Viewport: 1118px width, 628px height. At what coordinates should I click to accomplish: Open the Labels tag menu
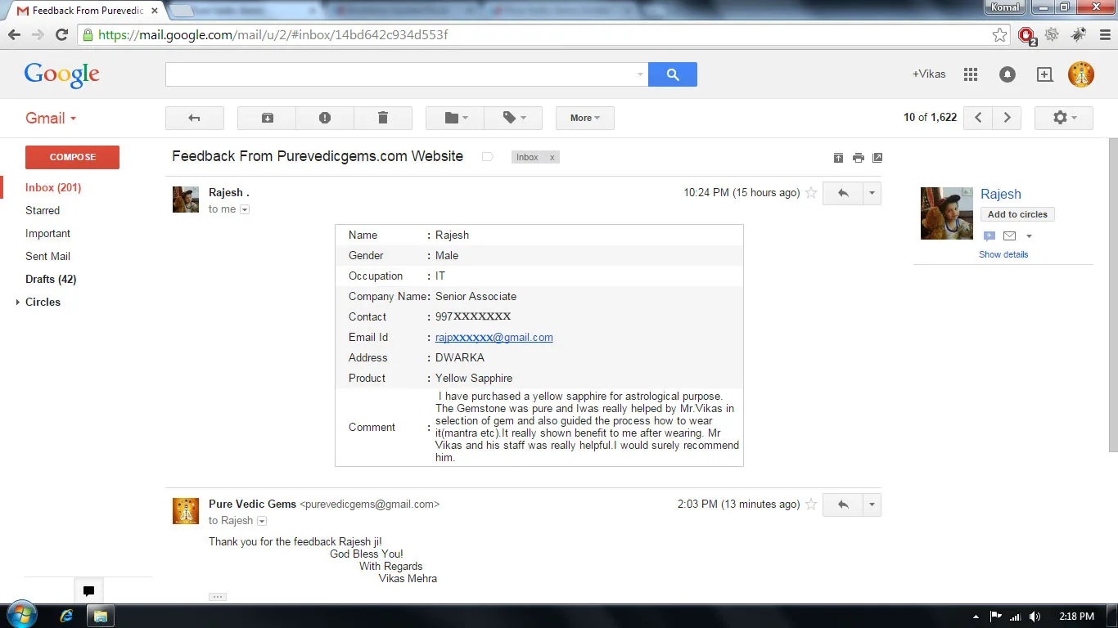[x=513, y=118]
